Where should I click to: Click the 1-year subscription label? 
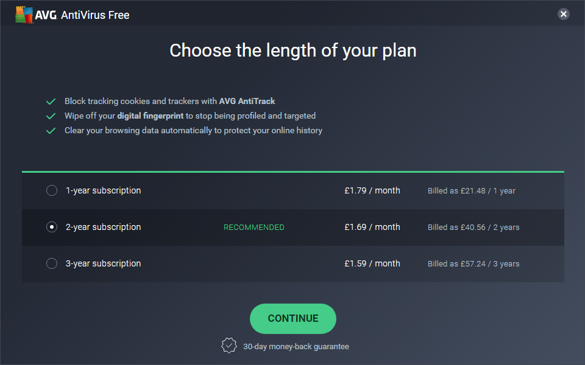(x=103, y=191)
